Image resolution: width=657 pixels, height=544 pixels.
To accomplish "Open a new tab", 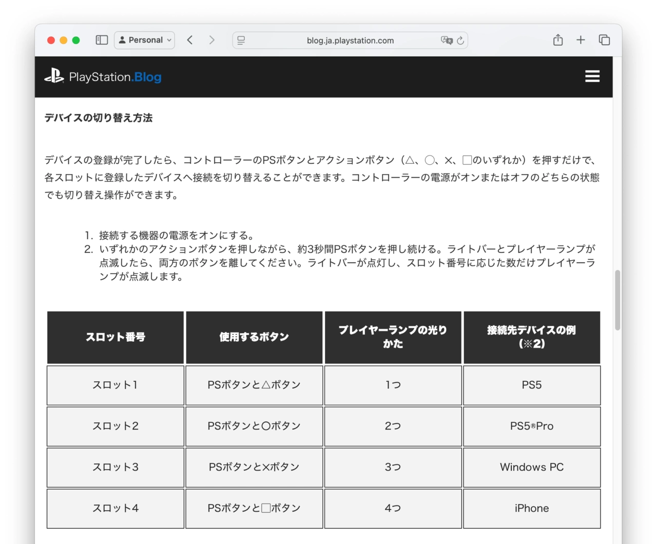I will [581, 40].
